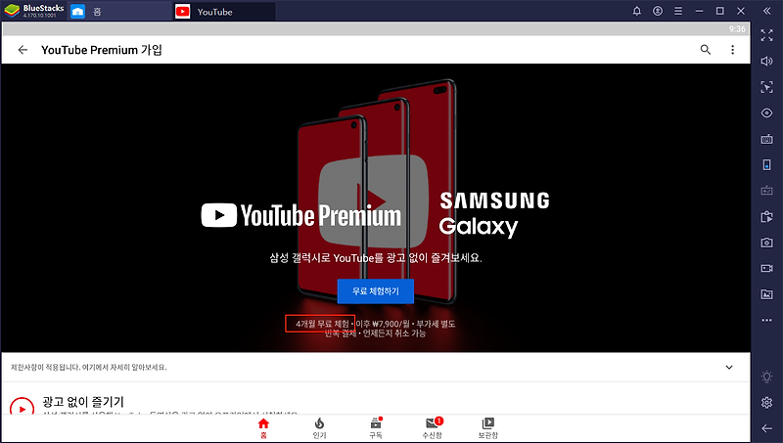The height and width of the screenshot is (443, 783).
Task: Switch to the 홈 bottom tab
Action: pyautogui.click(x=263, y=428)
